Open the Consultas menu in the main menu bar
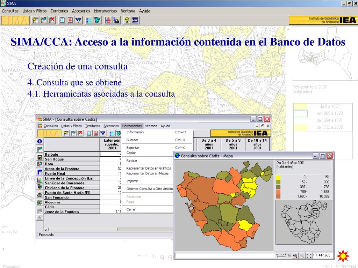Viewport: 358px width, 268px height. [10, 11]
